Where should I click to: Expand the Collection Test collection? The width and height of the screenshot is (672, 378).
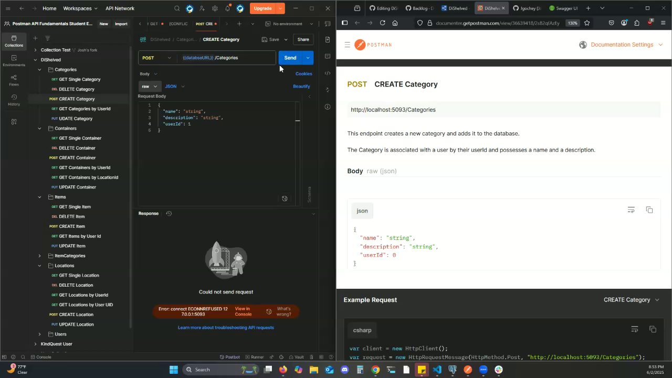click(35, 50)
